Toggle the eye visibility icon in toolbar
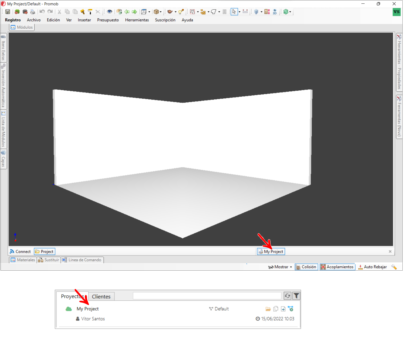 [109, 12]
